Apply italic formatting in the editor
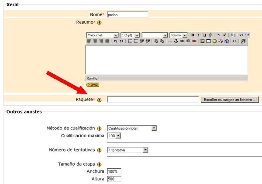 click(198, 35)
